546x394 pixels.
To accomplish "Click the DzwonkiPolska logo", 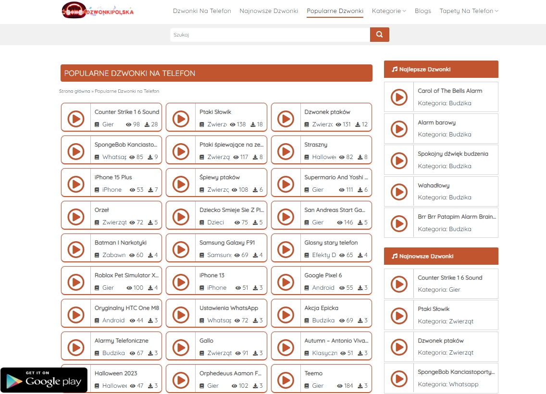I will click(x=98, y=11).
